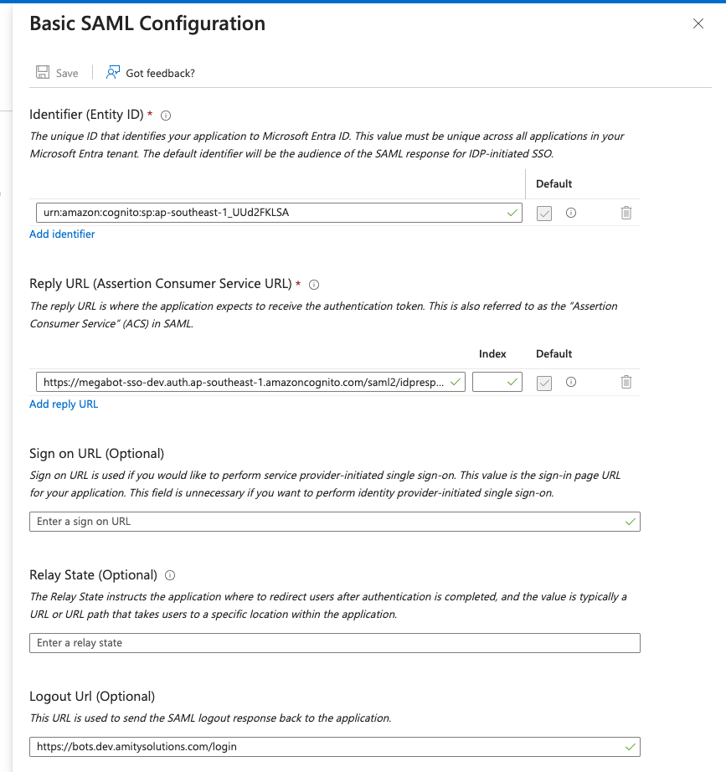Click the reply URL Index field
726x772 pixels.
pos(490,382)
